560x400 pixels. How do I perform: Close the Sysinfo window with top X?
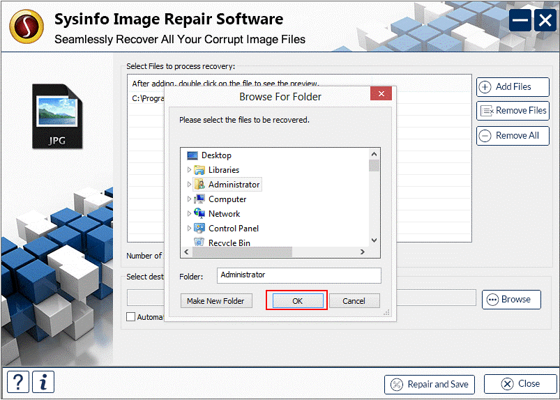545,20
